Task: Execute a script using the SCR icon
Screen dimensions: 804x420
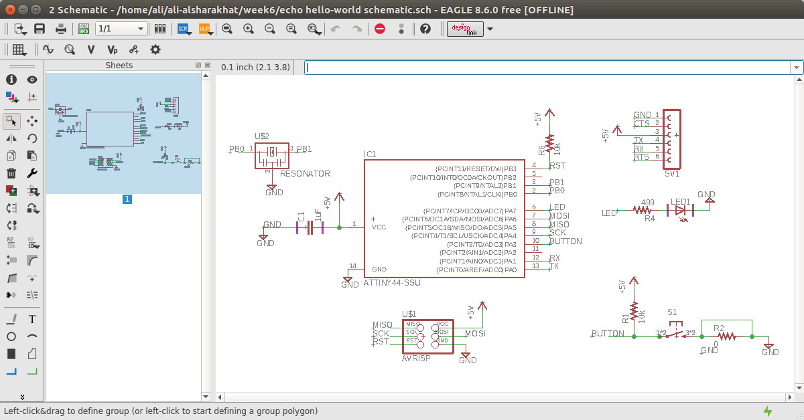Action: pos(182,29)
